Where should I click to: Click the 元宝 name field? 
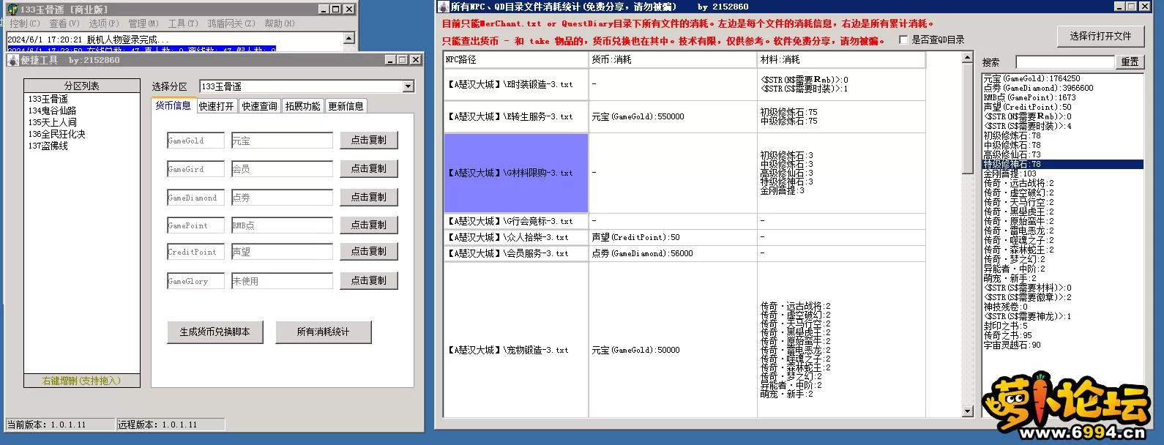(x=282, y=141)
